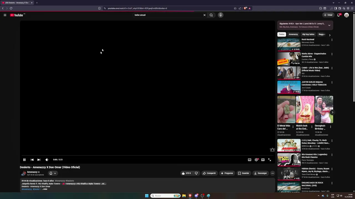The height and width of the screenshot is (199, 355).
Task: Open subscription notification bell dropdown
Action: click(x=53, y=173)
